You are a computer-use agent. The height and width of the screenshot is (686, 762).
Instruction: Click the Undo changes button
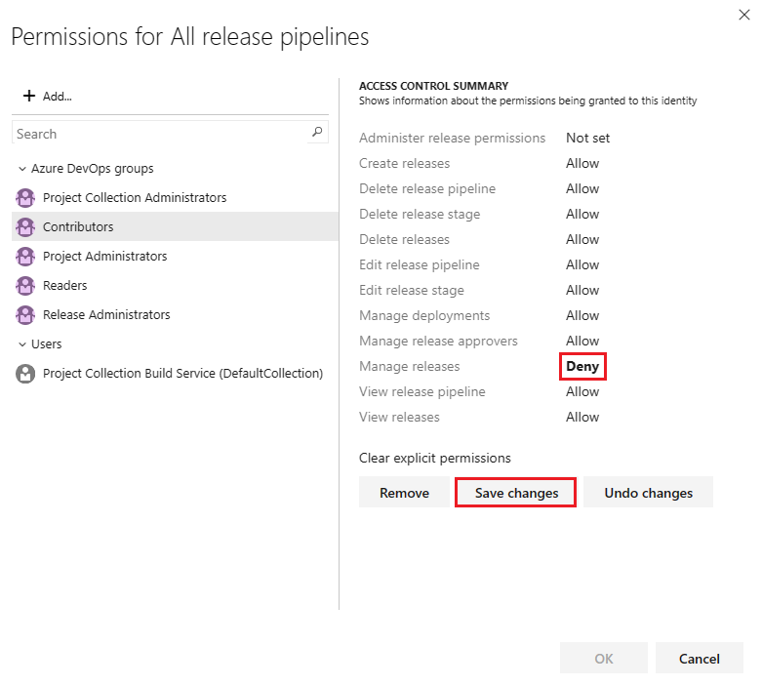point(648,493)
